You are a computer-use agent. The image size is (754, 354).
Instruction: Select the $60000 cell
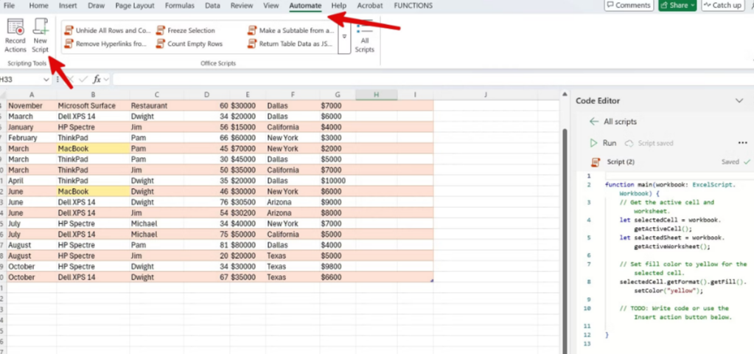pos(247,138)
